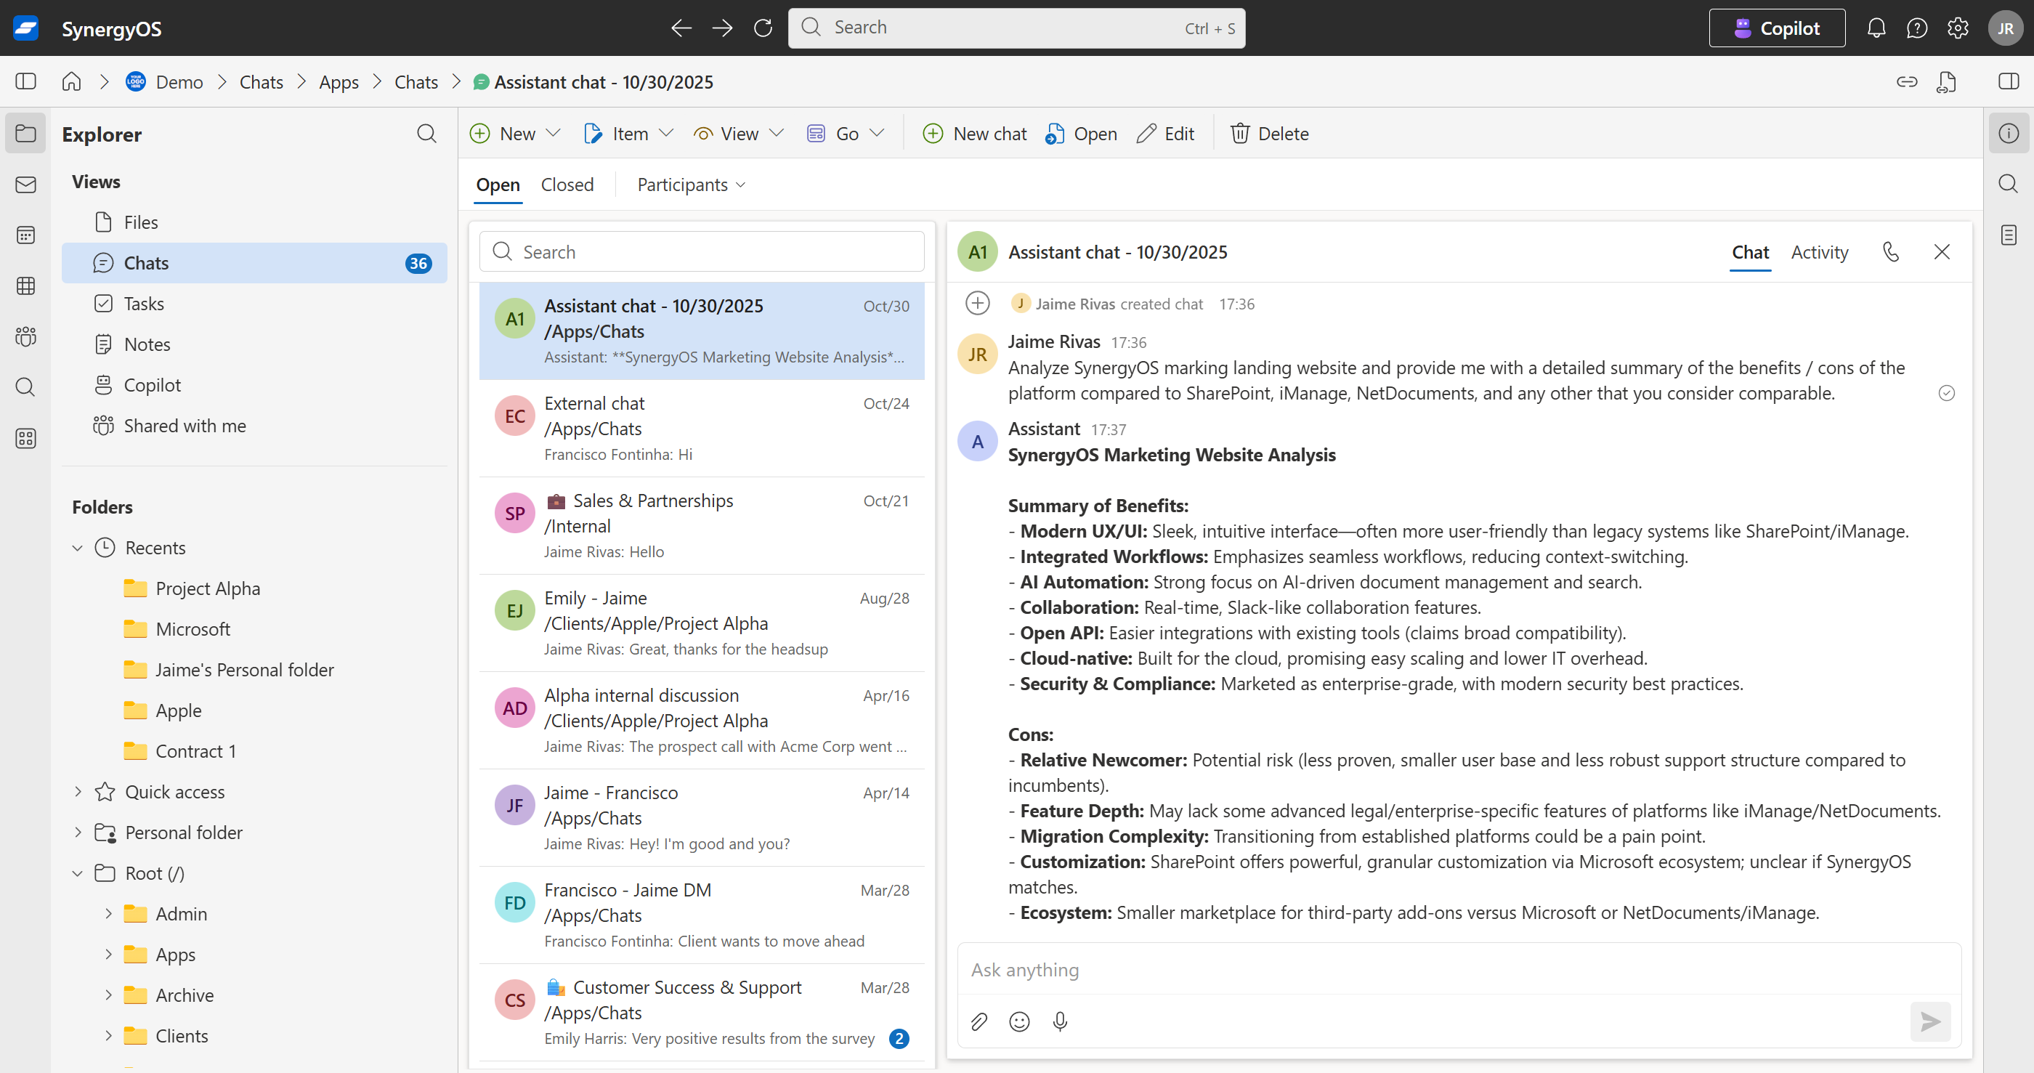
Task: Click the Explorer search magnifier icon
Action: coord(426,134)
